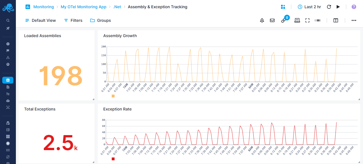Open the code terminal icon in the toolbar
The width and height of the screenshot is (363, 164).
(297, 20)
